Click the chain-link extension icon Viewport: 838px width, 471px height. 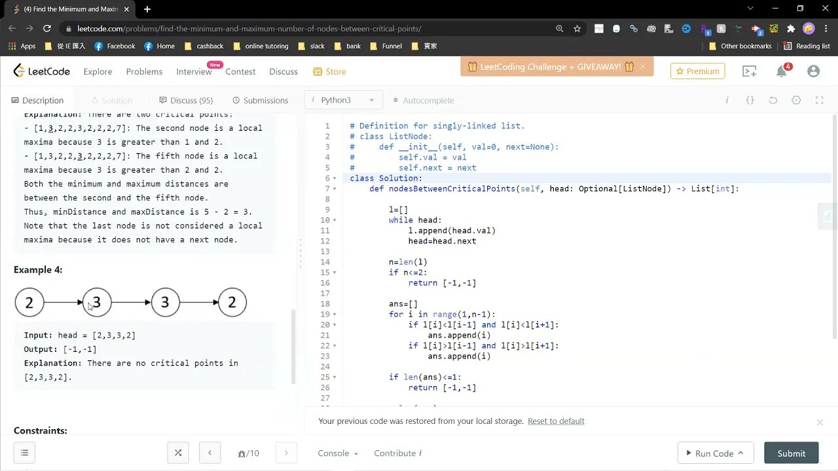point(634,29)
